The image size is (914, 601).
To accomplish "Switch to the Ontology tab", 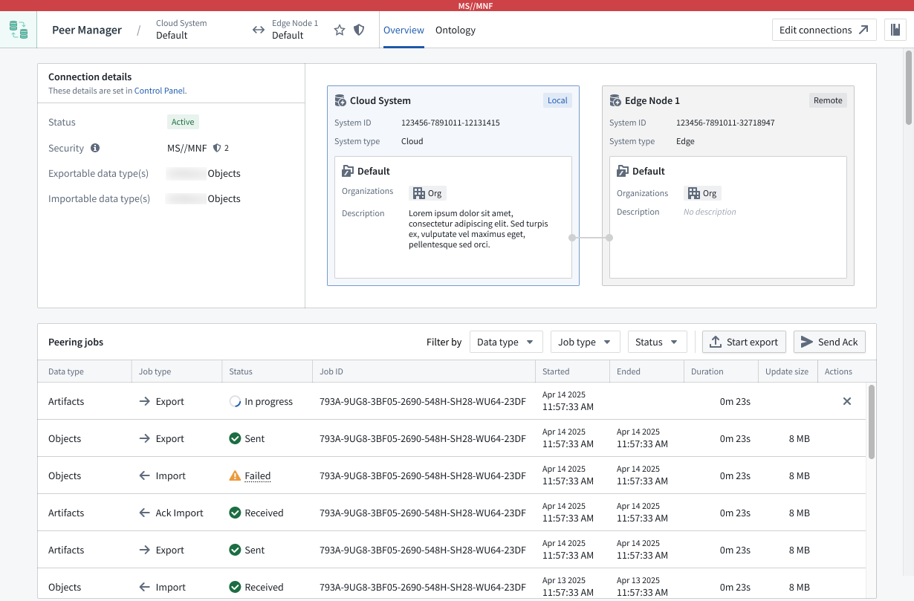I will point(455,30).
